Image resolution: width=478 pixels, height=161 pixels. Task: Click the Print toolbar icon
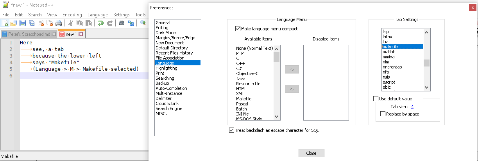click(59, 23)
